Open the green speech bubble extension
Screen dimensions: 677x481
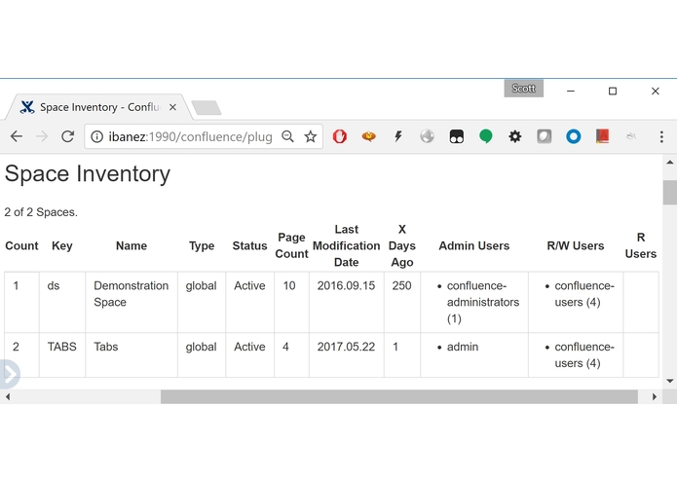[x=486, y=136]
